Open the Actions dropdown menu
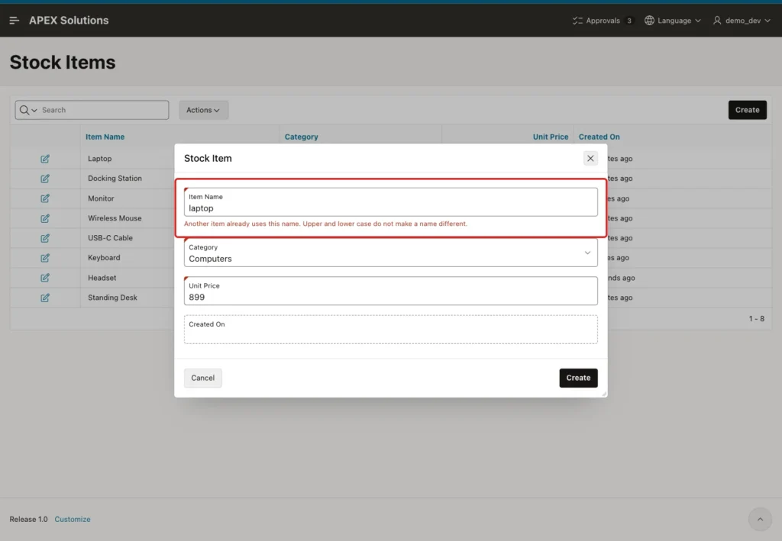The height and width of the screenshot is (541, 782). pos(203,110)
